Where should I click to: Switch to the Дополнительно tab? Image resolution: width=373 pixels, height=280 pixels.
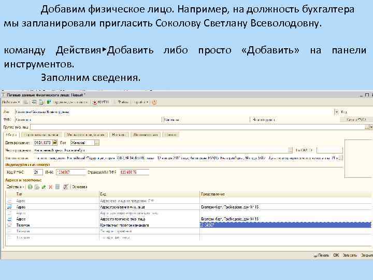(146, 135)
